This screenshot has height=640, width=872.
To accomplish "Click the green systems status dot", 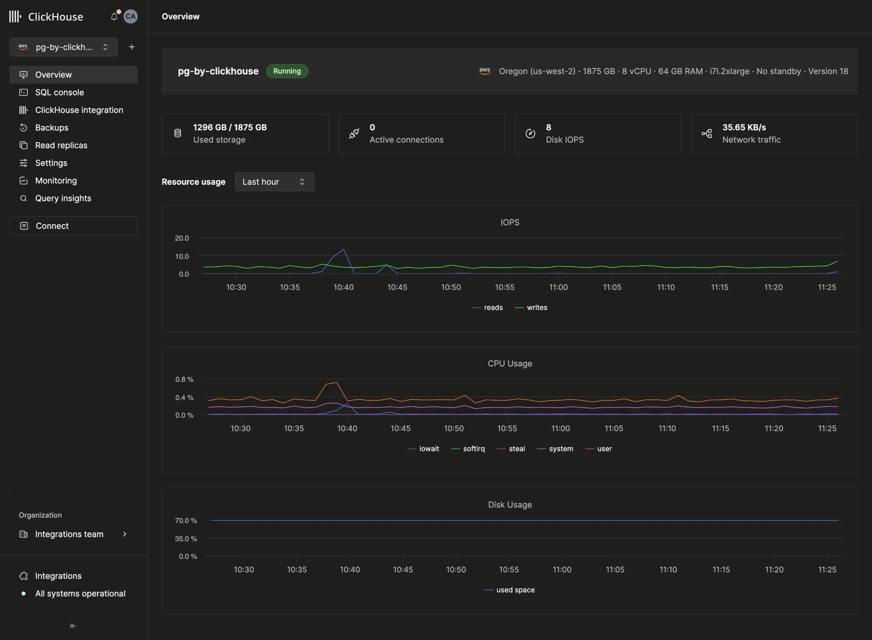I will pyautogui.click(x=24, y=593).
